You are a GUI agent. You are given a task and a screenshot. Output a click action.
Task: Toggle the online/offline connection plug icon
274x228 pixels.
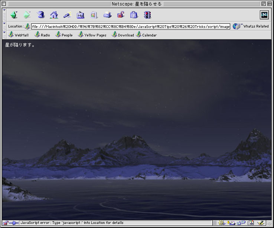(14, 223)
